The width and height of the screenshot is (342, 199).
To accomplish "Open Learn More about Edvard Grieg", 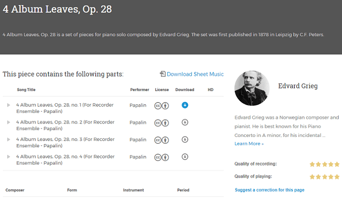I will point(249,144).
